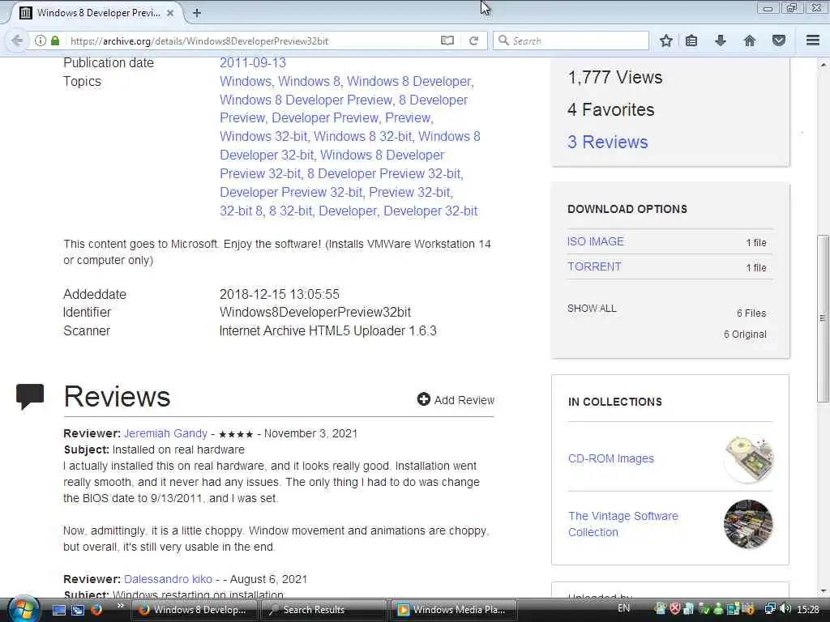
Task: Switch to Windows Media Player taskbar button
Action: [454, 610]
